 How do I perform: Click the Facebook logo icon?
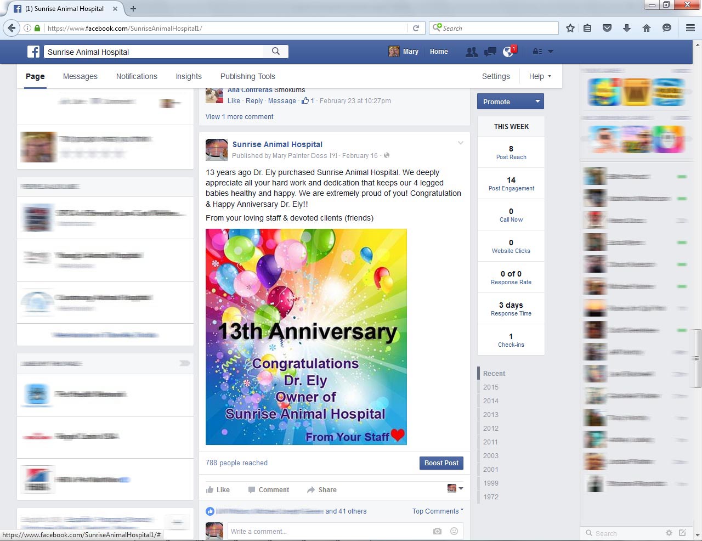click(x=33, y=52)
